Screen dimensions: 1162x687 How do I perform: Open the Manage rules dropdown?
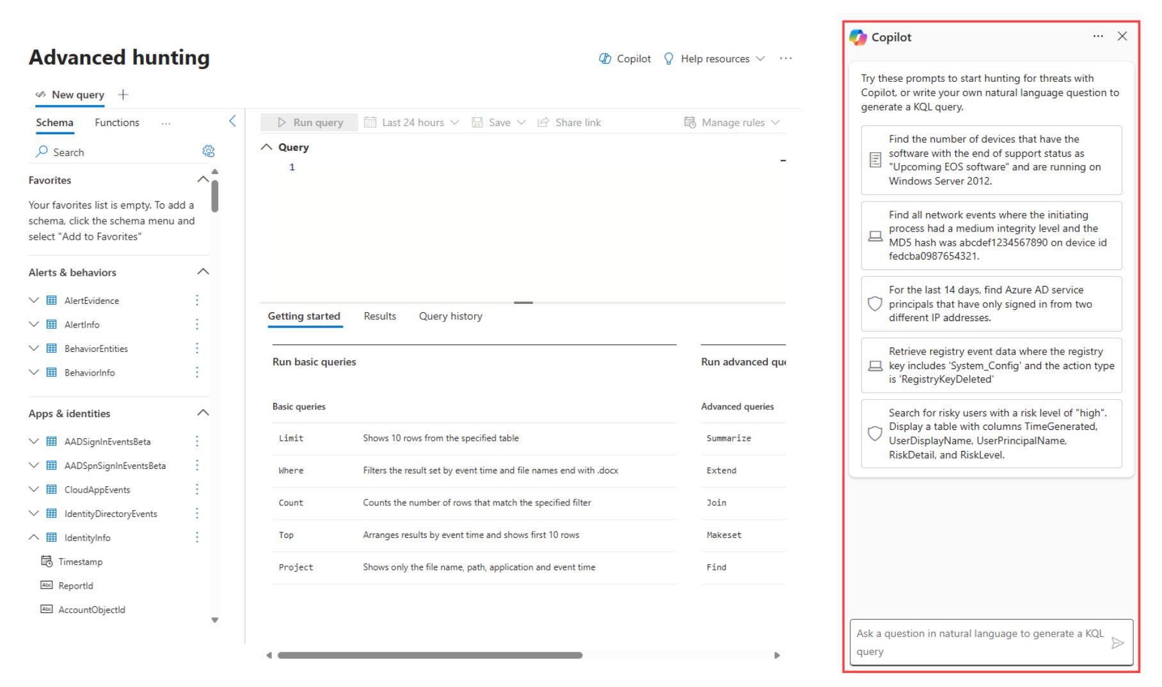click(732, 122)
